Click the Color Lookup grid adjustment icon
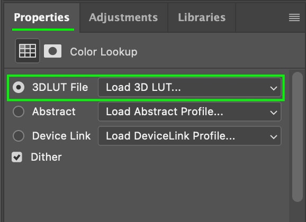The width and height of the screenshot is (306, 222). click(x=28, y=51)
